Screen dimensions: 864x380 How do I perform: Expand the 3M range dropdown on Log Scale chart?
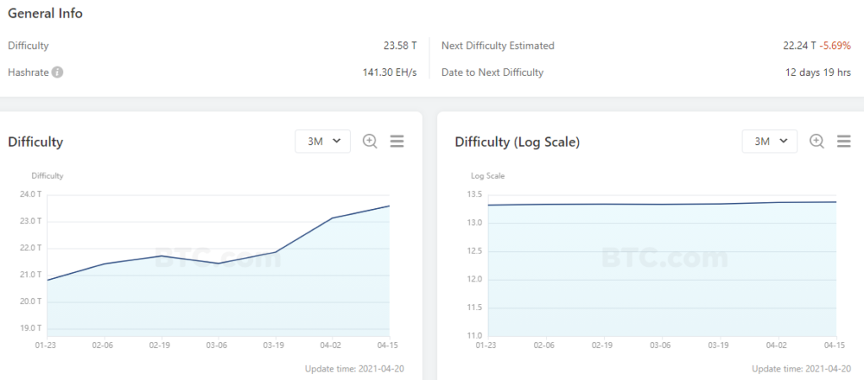tap(769, 142)
